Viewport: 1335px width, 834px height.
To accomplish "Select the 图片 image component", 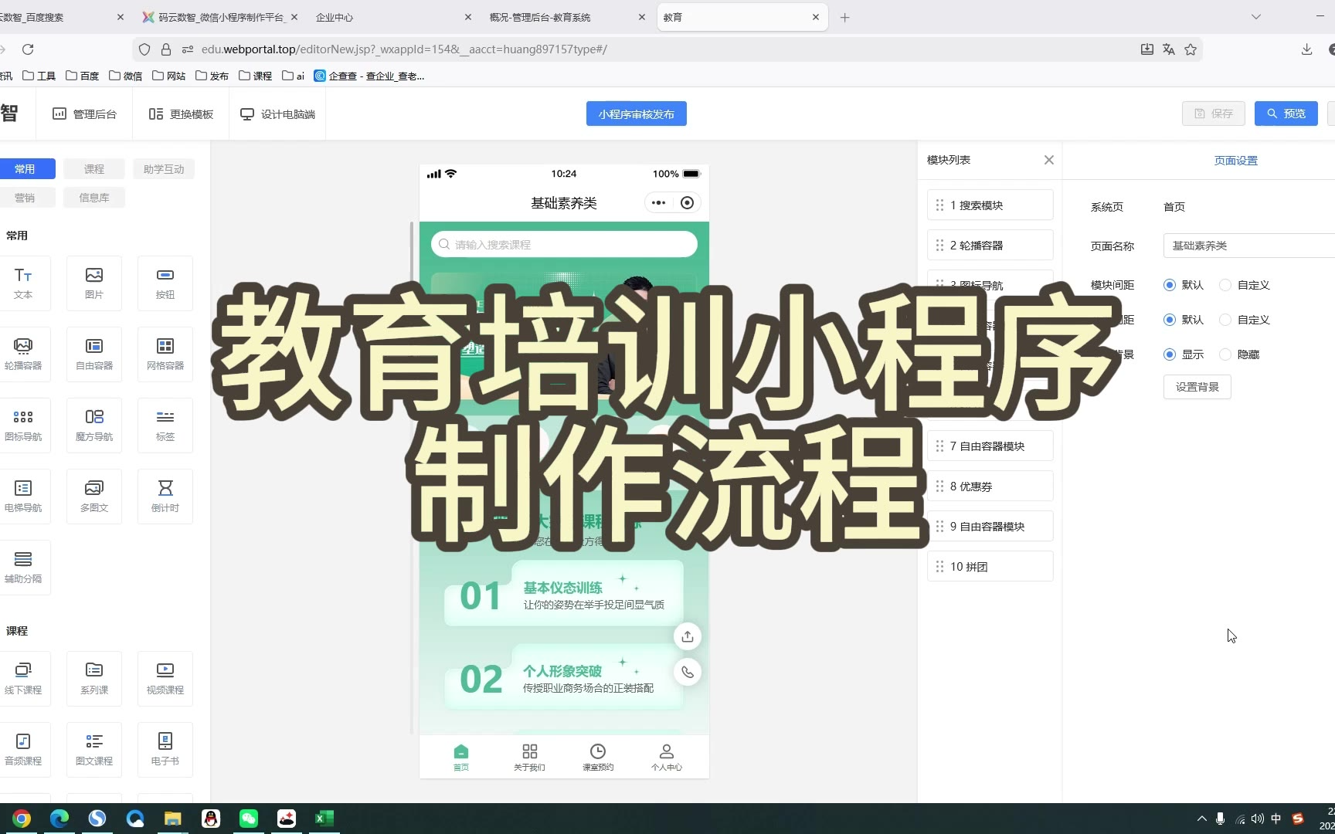I will pyautogui.click(x=94, y=283).
